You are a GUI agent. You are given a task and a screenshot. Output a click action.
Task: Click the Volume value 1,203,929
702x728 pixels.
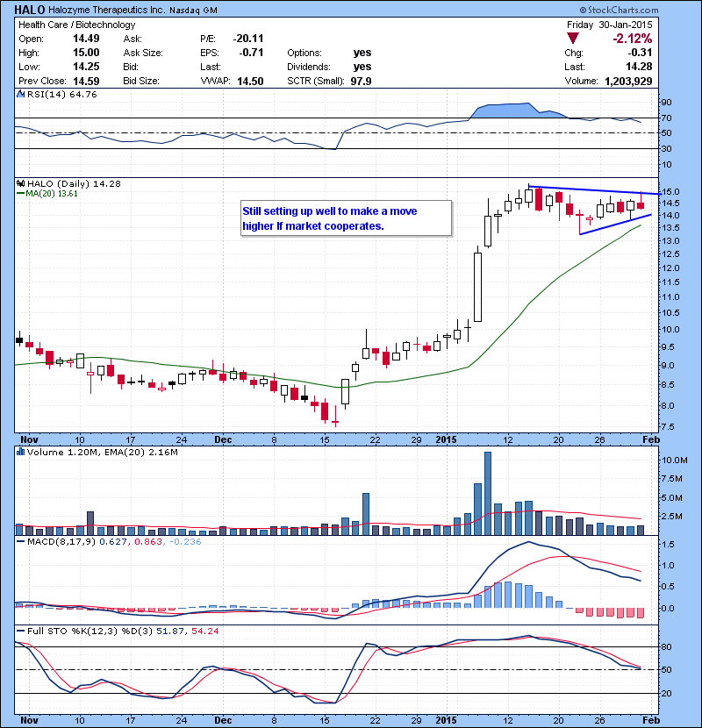point(628,82)
